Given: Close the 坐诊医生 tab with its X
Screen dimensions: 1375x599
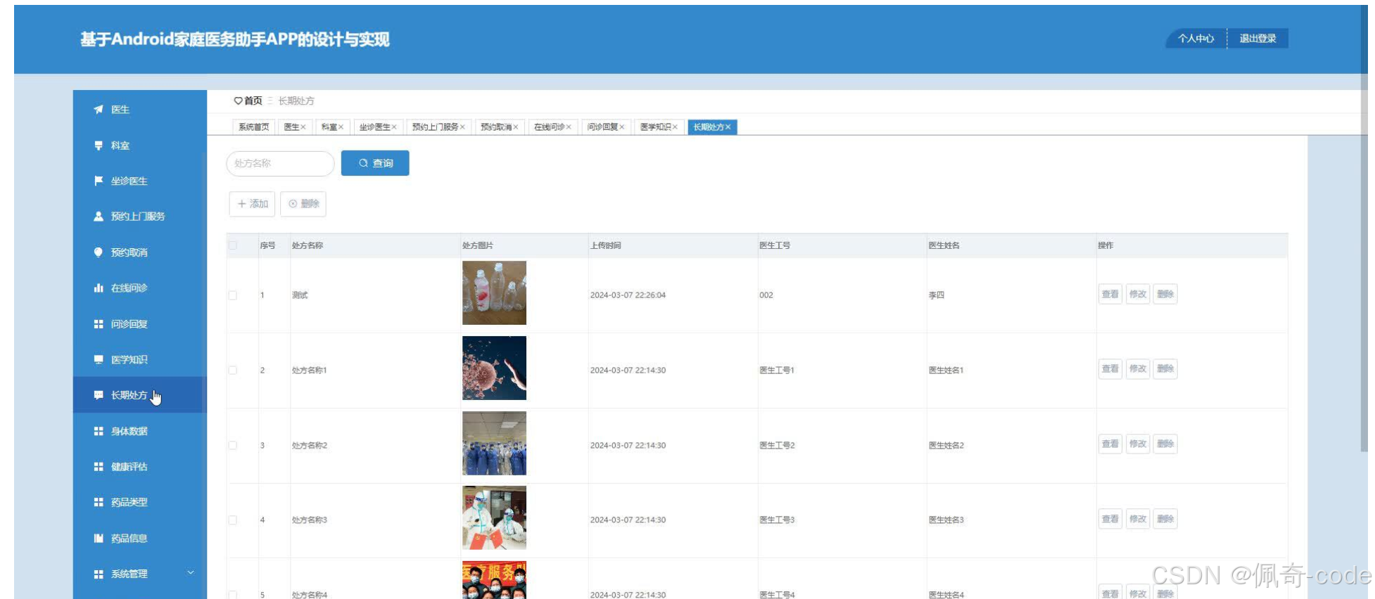Looking at the screenshot, I should [394, 127].
